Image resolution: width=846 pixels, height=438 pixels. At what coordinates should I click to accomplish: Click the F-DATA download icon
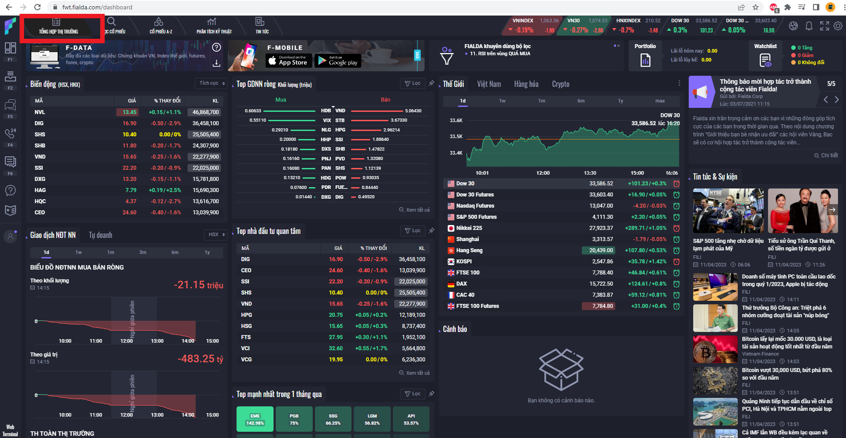tap(217, 63)
